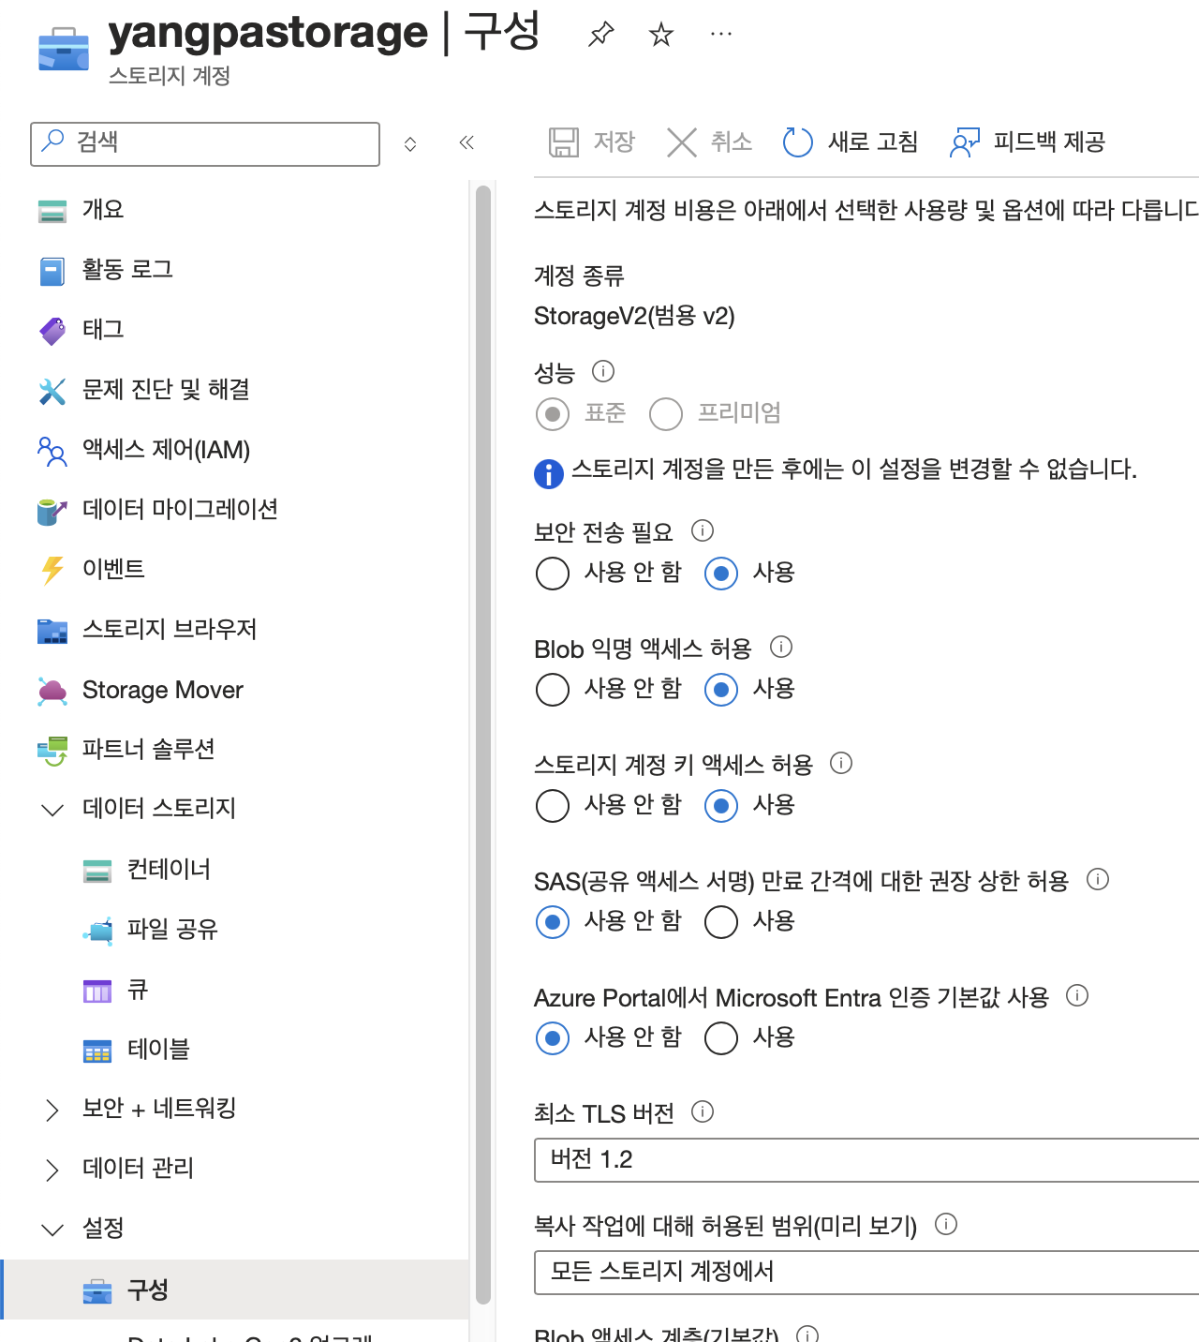Set 보안 전송 필요 to 사용
The height and width of the screenshot is (1342, 1199).
coord(721,574)
